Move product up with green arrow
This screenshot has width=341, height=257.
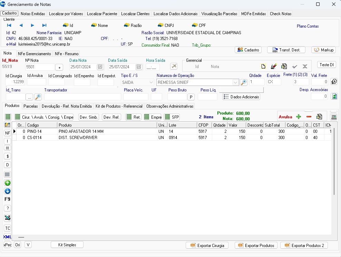tap(7, 183)
